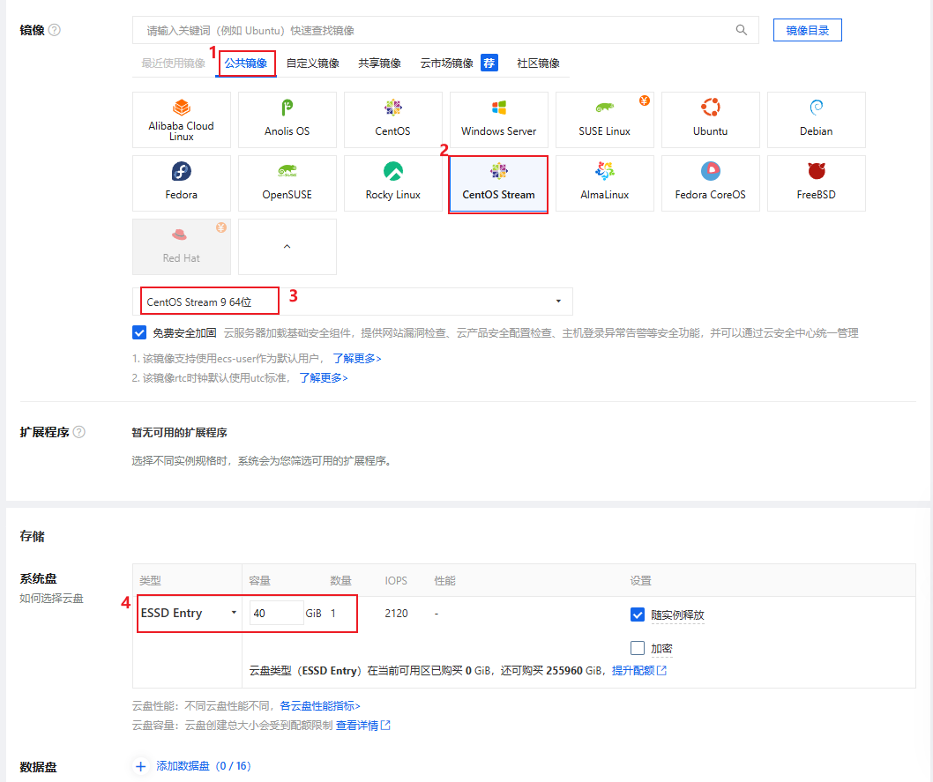Choose the SUSE Linux chameleon icon
The width and height of the screenshot is (933, 782).
coord(605,108)
